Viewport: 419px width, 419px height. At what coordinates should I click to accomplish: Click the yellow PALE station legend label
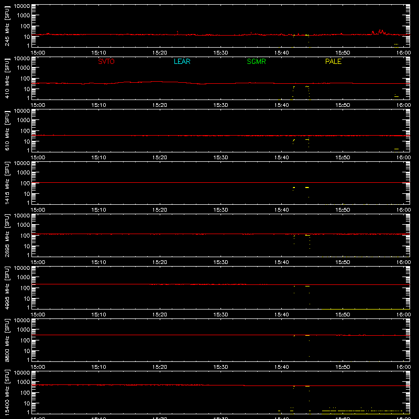[333, 61]
